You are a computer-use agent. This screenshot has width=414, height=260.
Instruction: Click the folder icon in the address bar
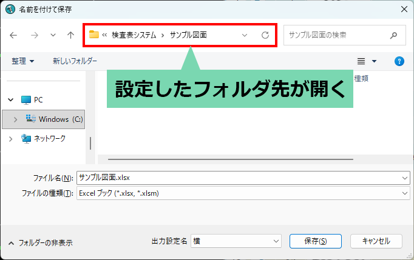93,35
